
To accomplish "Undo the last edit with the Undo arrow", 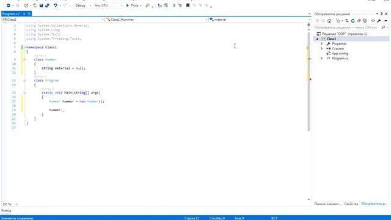I will coord(56,5).
